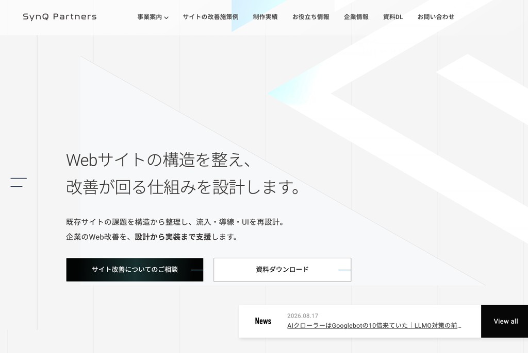Click 資料ダウンロード button
Viewport: 528px width, 353px height.
pos(282,270)
